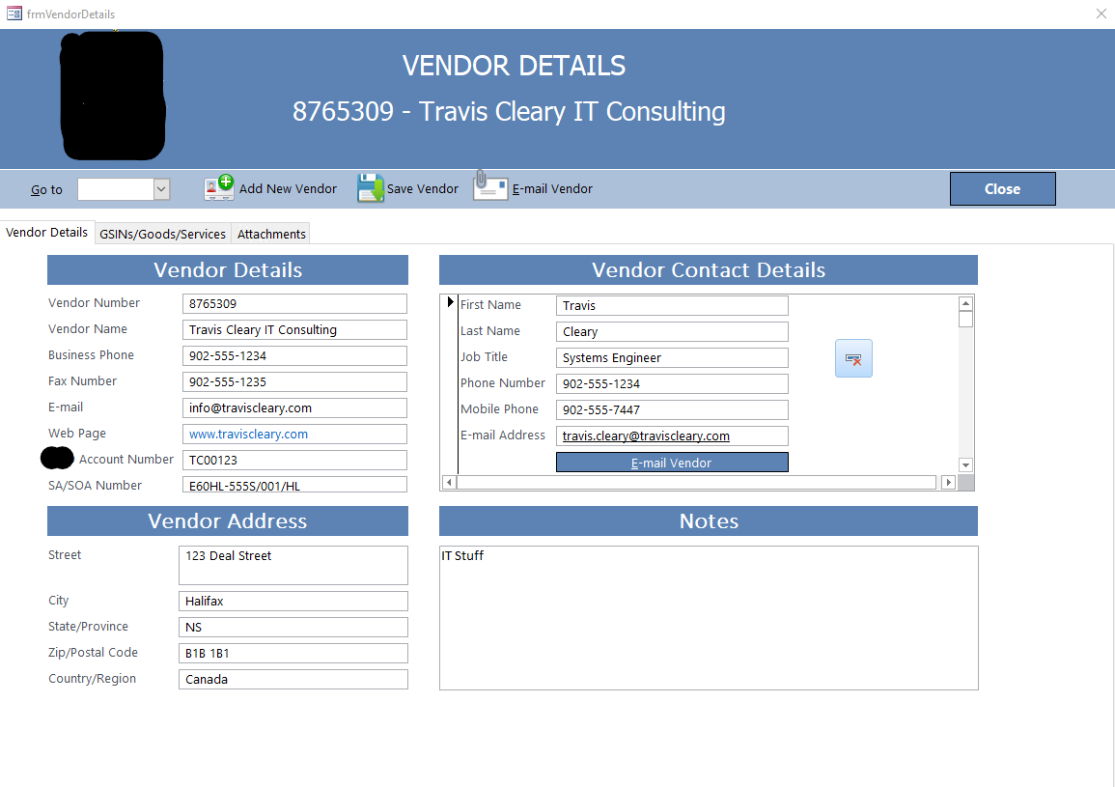Switch to the Vendor Details tab
The image size is (1115, 787).
tap(47, 233)
